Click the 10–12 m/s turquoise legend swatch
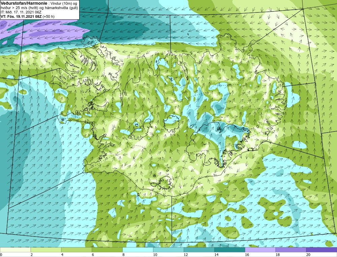337x257 pixels. [168, 250]
